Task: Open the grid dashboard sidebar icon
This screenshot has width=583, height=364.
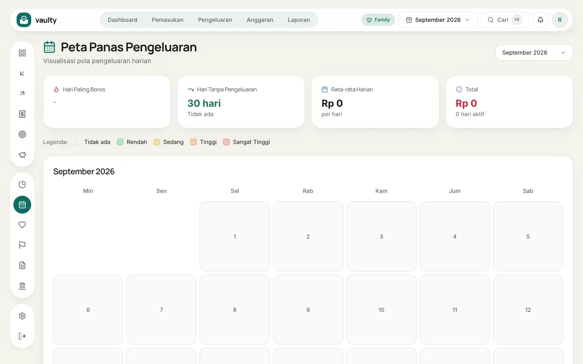Action: 22,53
